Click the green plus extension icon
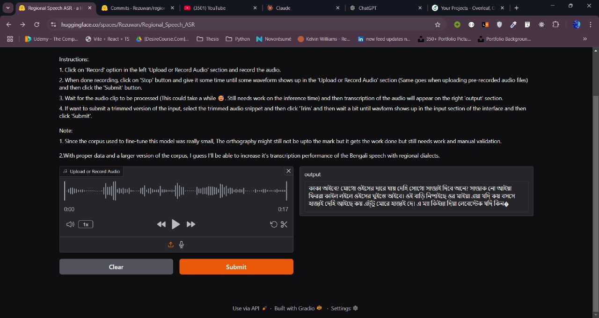Screen dimensions: 599x318 (457, 24)
